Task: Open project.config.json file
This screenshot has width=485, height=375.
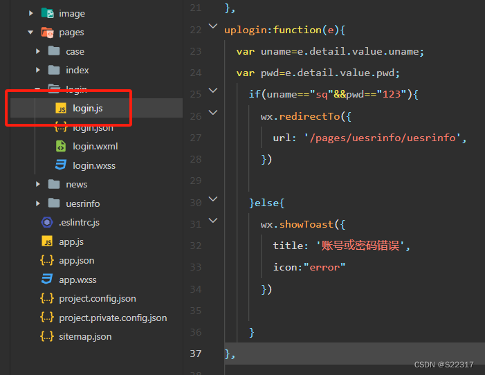Action: (x=98, y=299)
